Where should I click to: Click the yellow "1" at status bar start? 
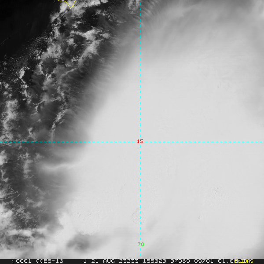(x=13, y=261)
